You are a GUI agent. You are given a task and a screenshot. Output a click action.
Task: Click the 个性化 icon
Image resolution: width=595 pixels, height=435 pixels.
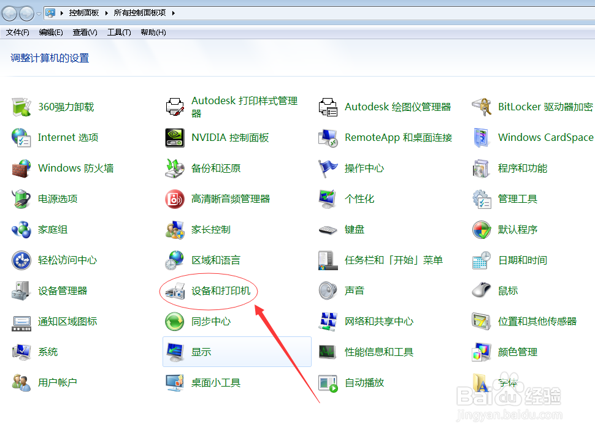(x=328, y=199)
